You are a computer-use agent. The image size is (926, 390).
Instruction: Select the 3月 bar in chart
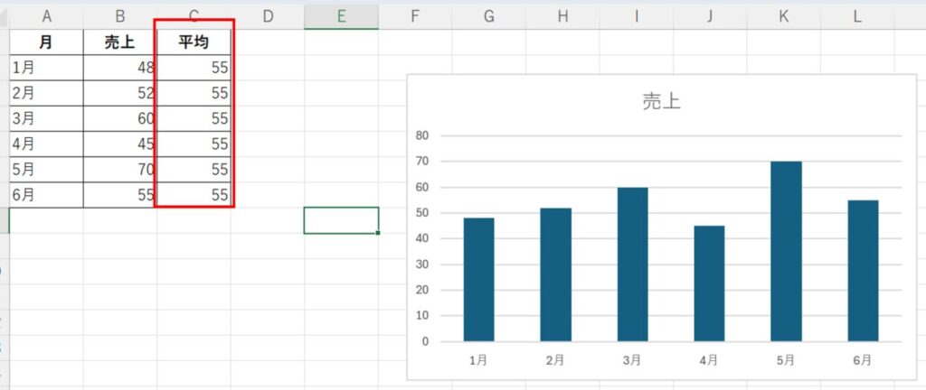[632, 265]
